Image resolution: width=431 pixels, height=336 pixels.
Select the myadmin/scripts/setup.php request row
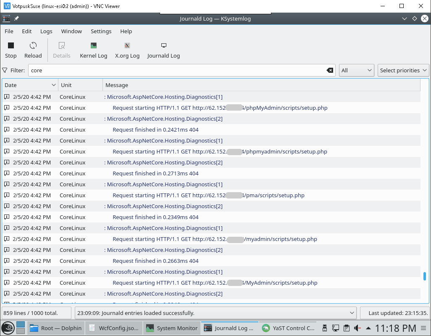pyautogui.click(x=211, y=239)
